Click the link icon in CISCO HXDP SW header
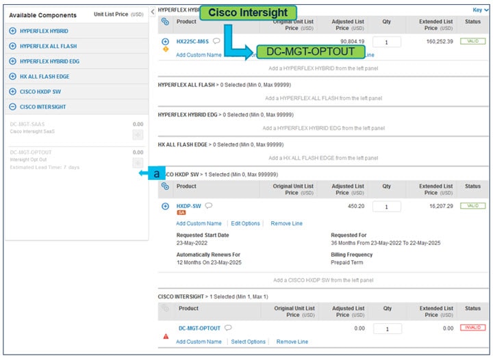The width and height of the screenshot is (493, 358). (165, 186)
